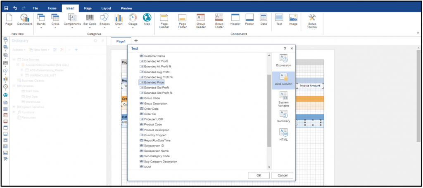Select the Order No column

[x=148, y=114]
